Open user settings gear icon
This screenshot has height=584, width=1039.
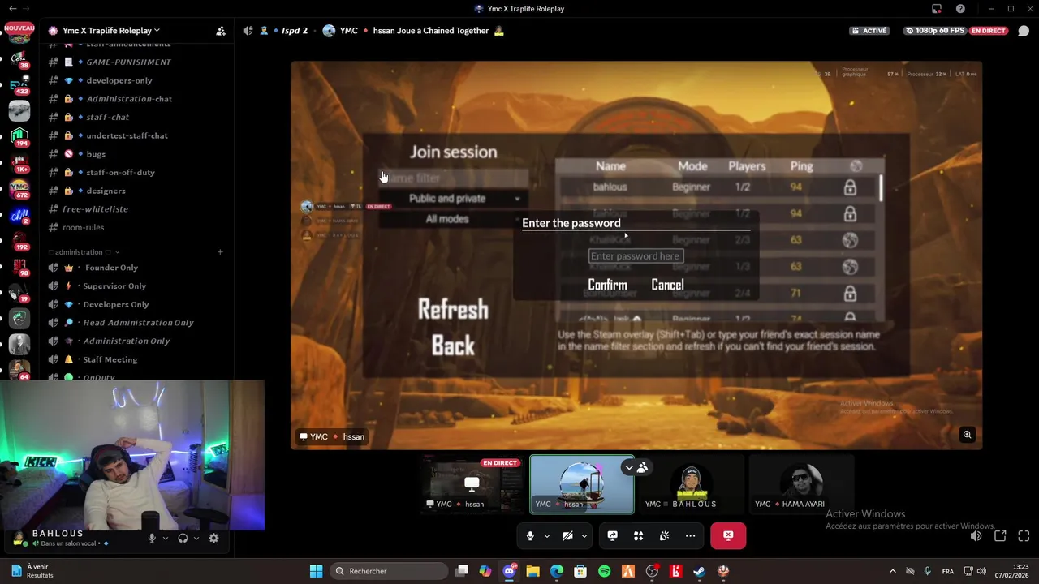point(213,538)
